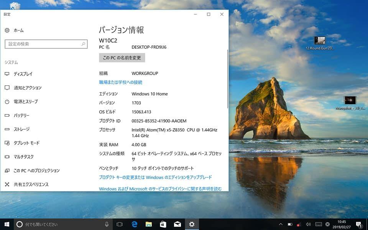Open Microsoft Store from taskbar
The height and width of the screenshot is (230, 368).
click(163, 224)
